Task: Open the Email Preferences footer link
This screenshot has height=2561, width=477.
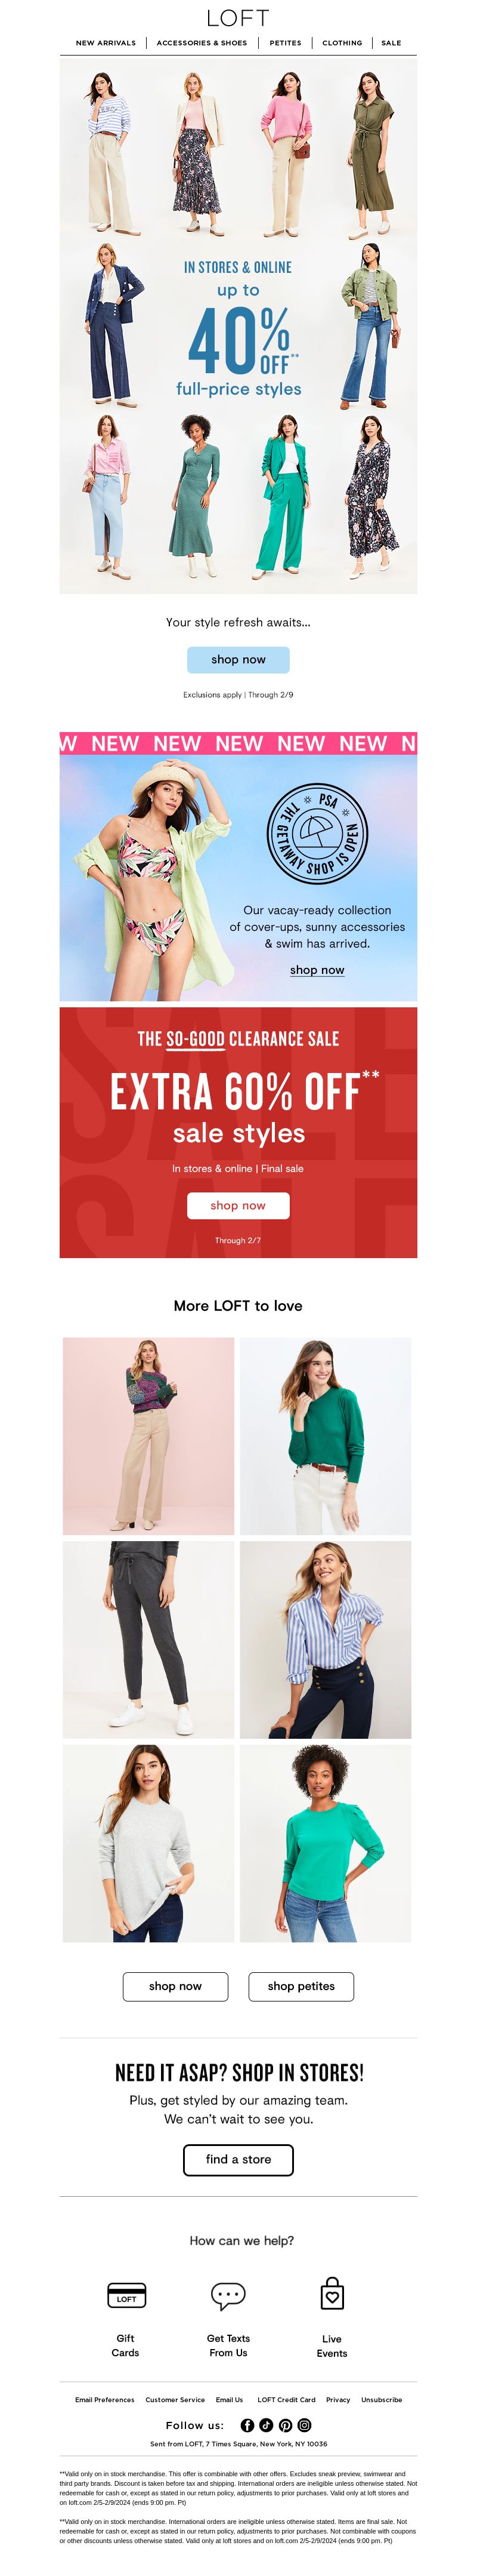Action: [104, 2399]
